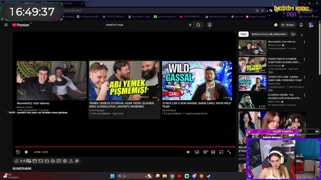The width and height of the screenshot is (321, 180).
Task: Click the taskbar 'Ara' search box
Action: [x=135, y=176]
